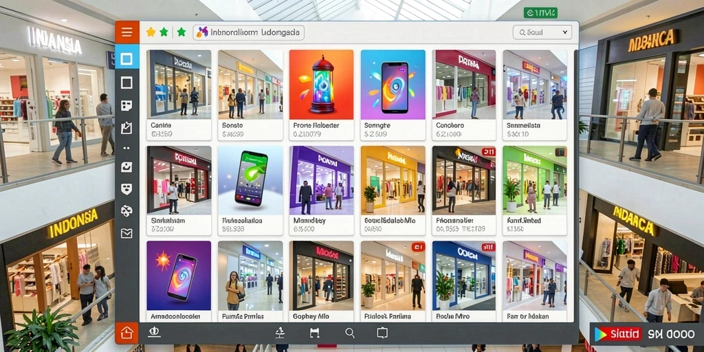This screenshot has width=704, height=352.
Task: Click the red badge on Bodie Mro card
Action: click(489, 247)
